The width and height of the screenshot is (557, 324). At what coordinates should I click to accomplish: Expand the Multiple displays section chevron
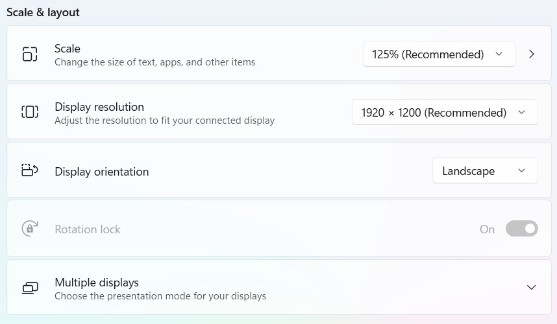[531, 287]
